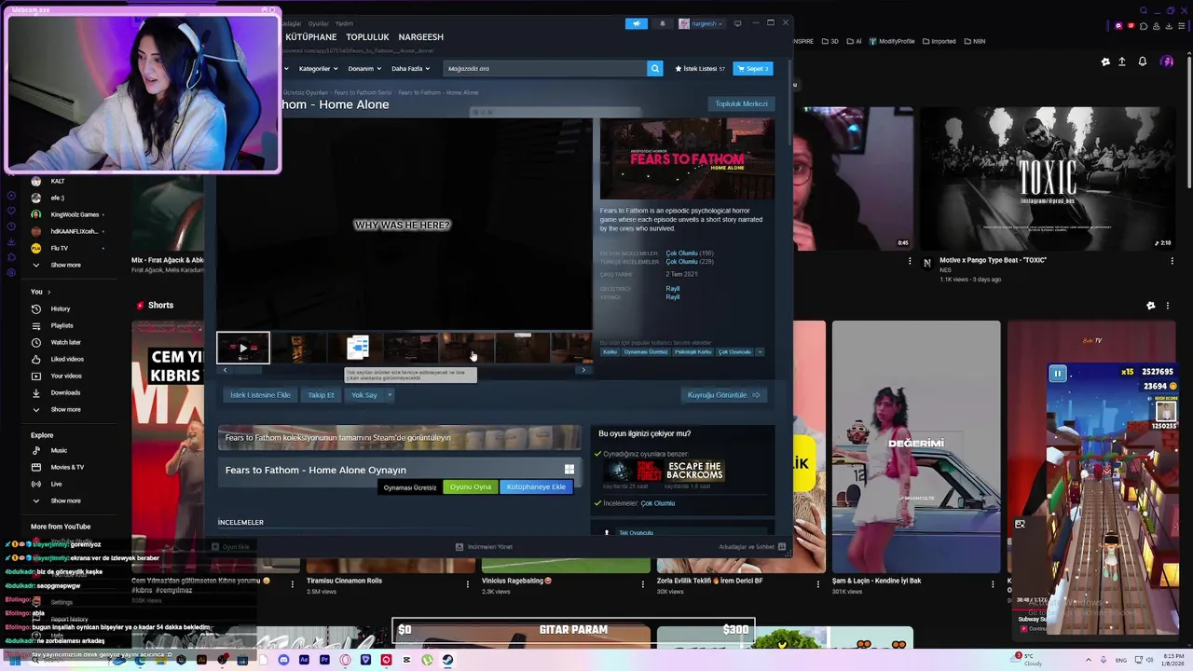Click İstek Listesine Ekle button
Image resolution: width=1193 pixels, height=671 pixels.
[260, 395]
